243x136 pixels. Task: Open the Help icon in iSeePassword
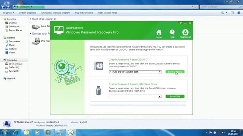172,34
